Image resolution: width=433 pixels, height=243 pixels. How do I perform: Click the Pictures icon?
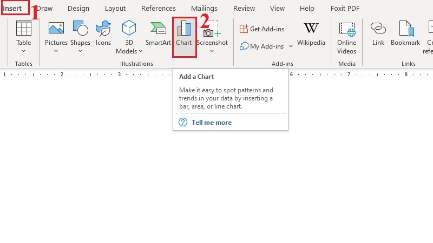(x=56, y=29)
